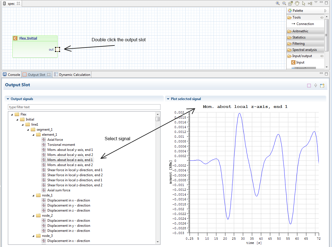This screenshot has width=332, height=247.
Task: Open the Statistics palette drawer
Action: coord(299,37)
